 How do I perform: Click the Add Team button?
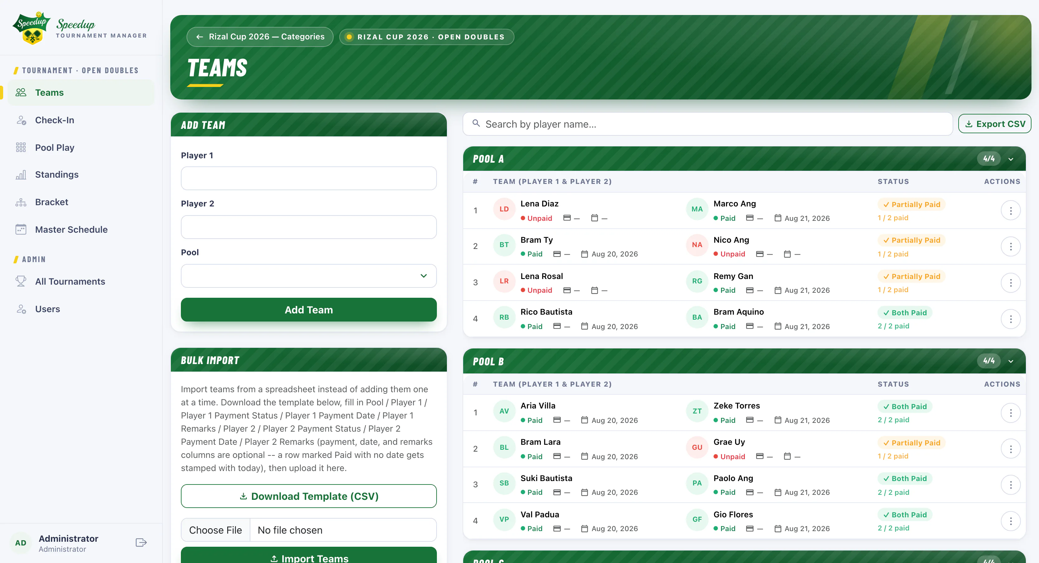click(x=309, y=310)
